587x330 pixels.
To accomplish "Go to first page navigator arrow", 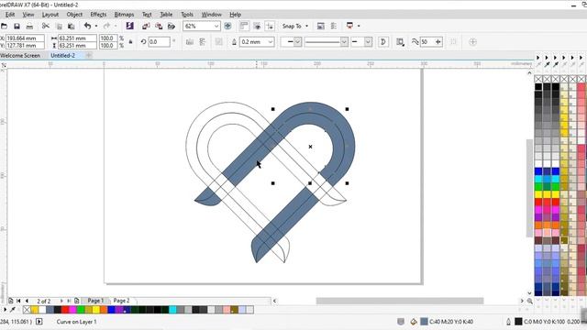I will [x=18, y=301].
